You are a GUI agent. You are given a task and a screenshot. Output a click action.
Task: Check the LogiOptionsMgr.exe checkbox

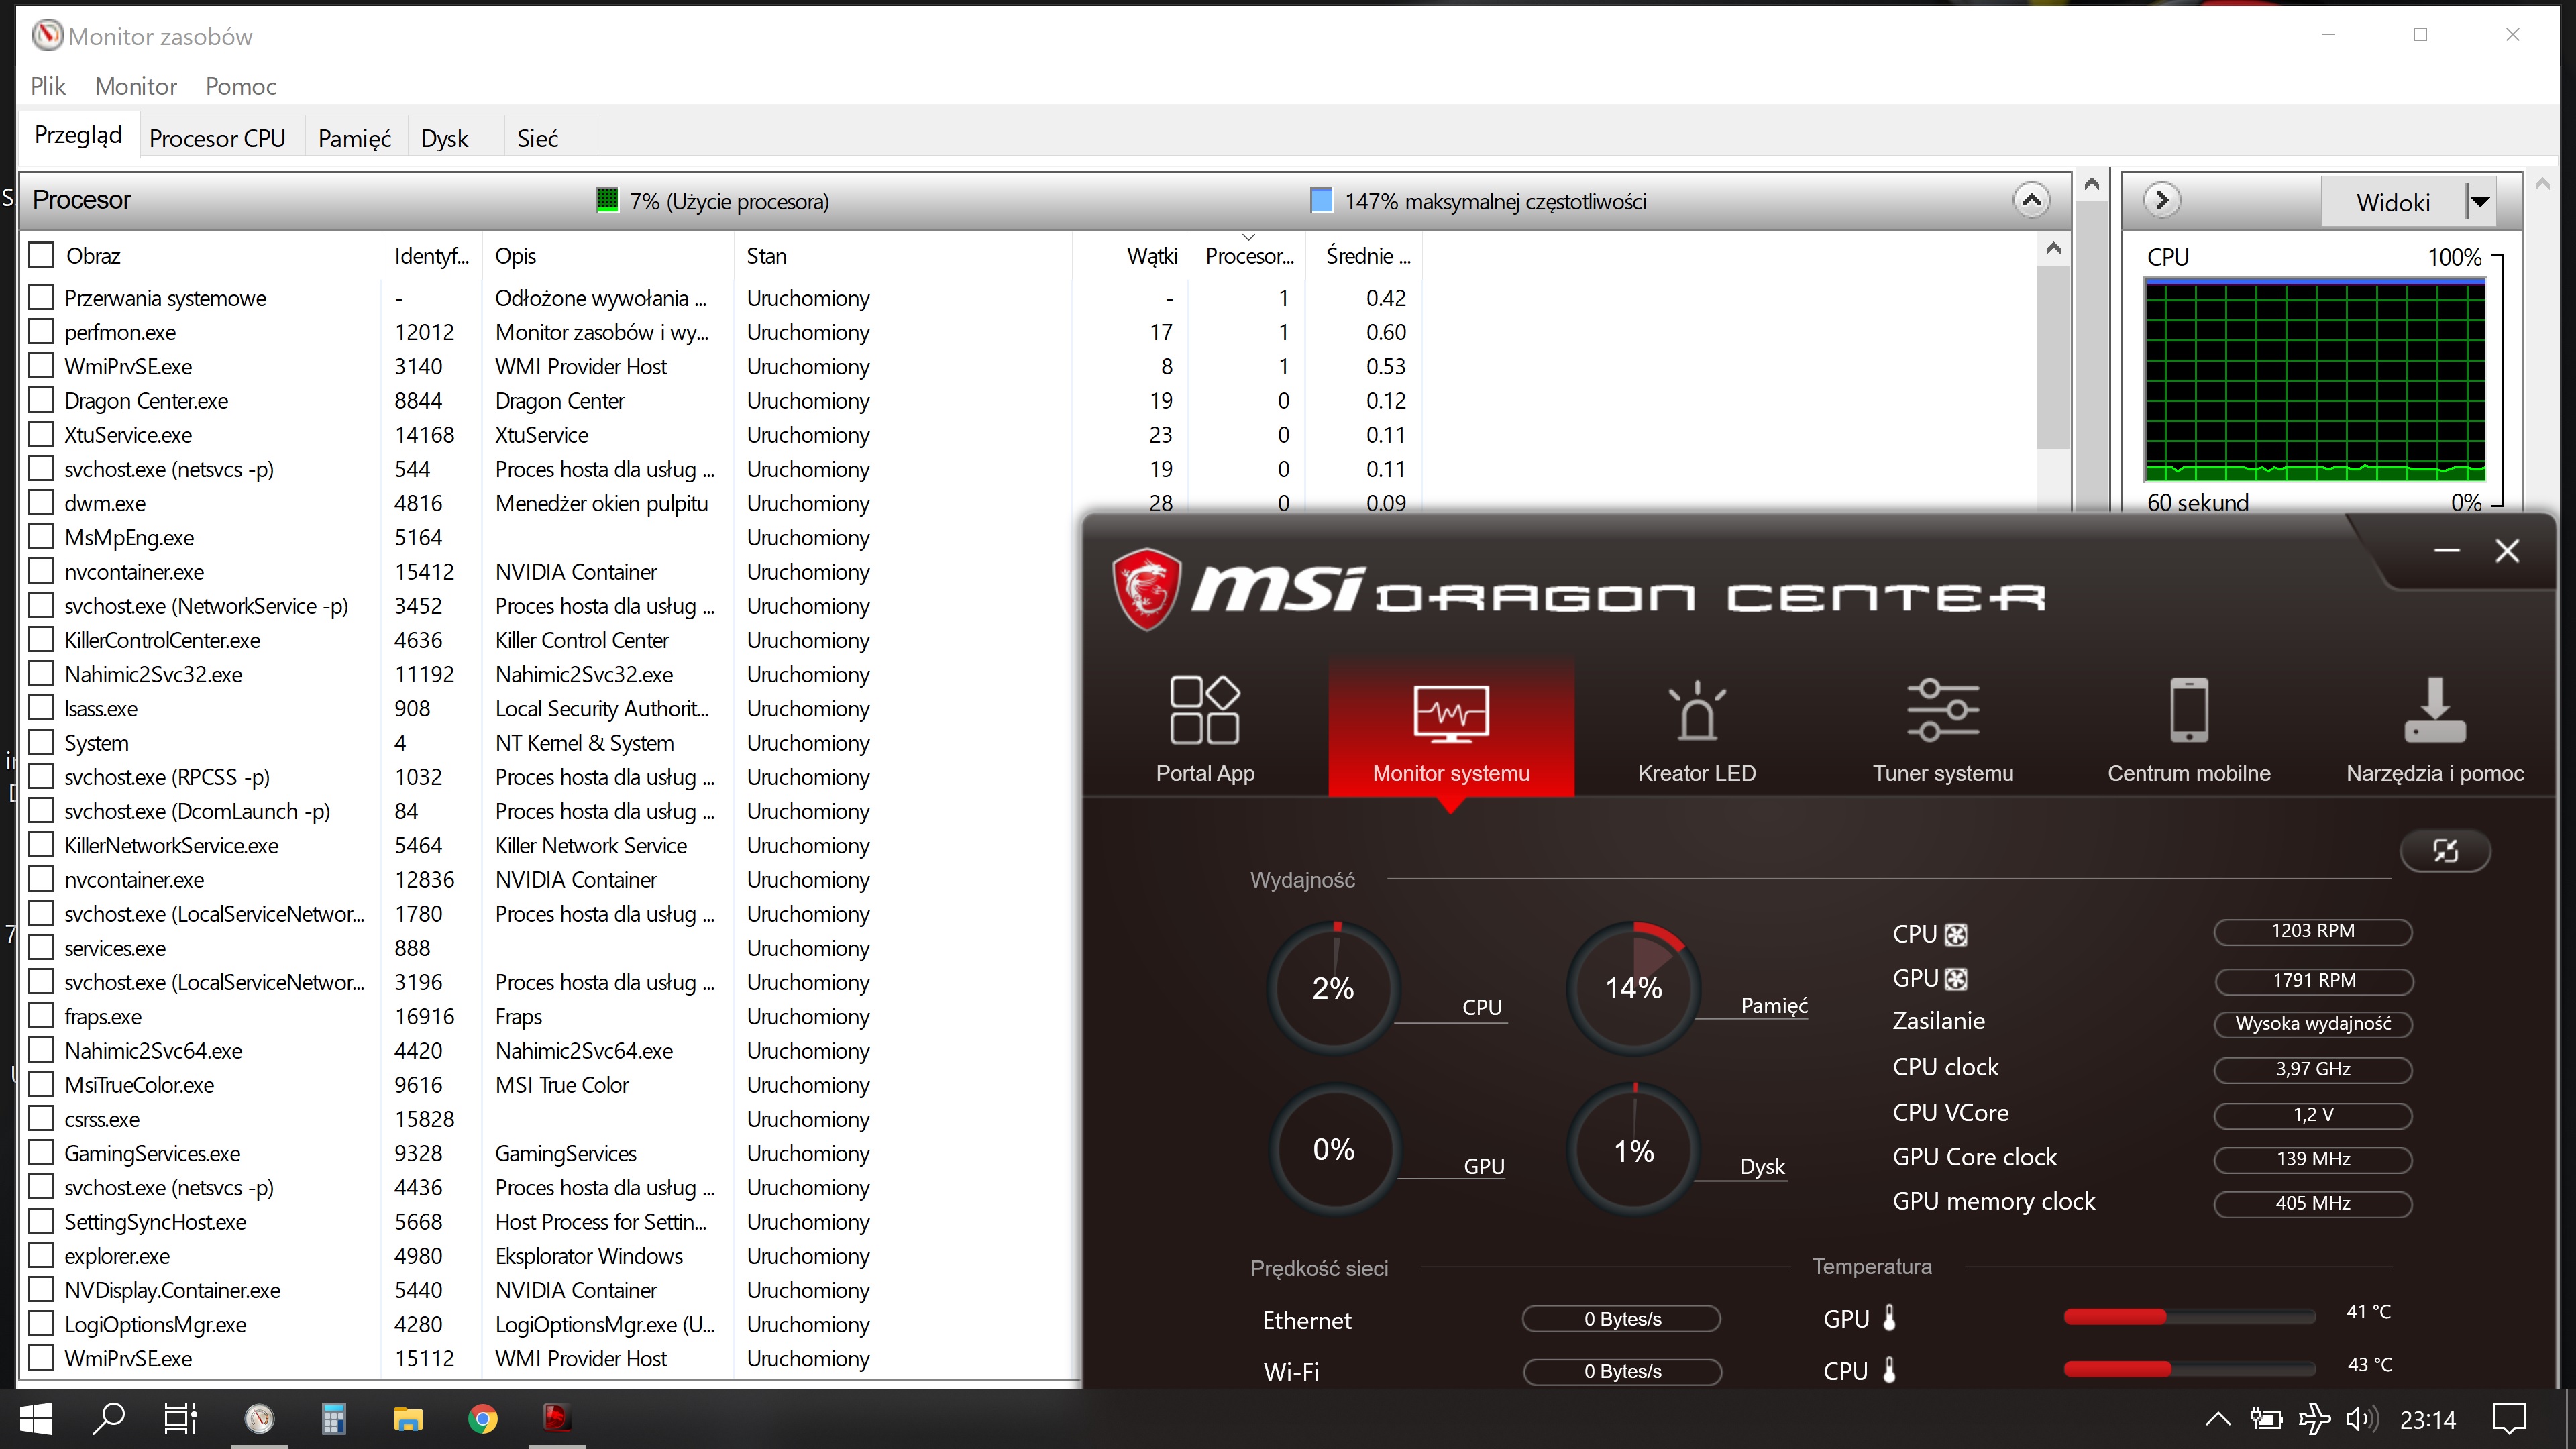[x=41, y=1324]
